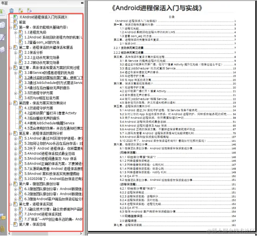Click the bookmark page-with-arrow icon beside the add icon

pyautogui.click(x=29, y=11)
